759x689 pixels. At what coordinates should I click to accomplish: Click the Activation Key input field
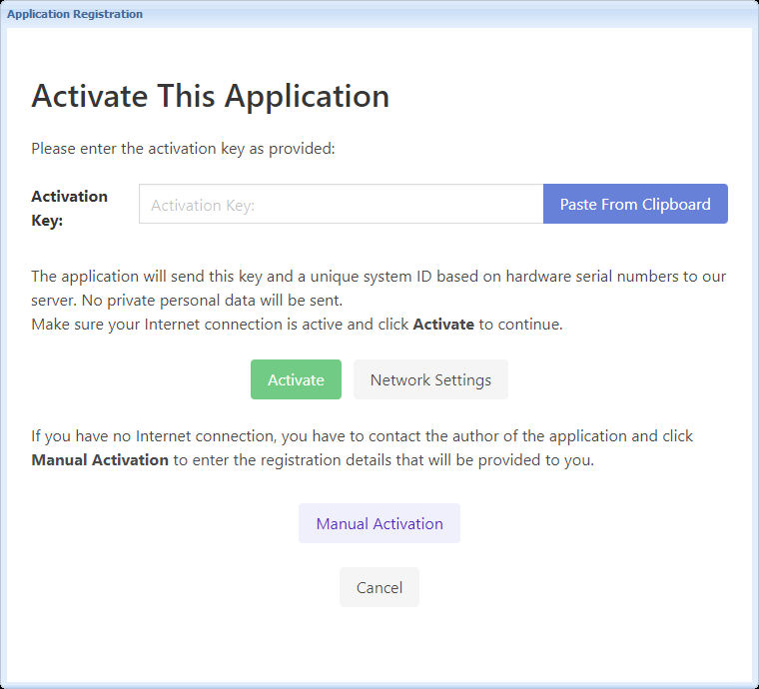coord(341,205)
